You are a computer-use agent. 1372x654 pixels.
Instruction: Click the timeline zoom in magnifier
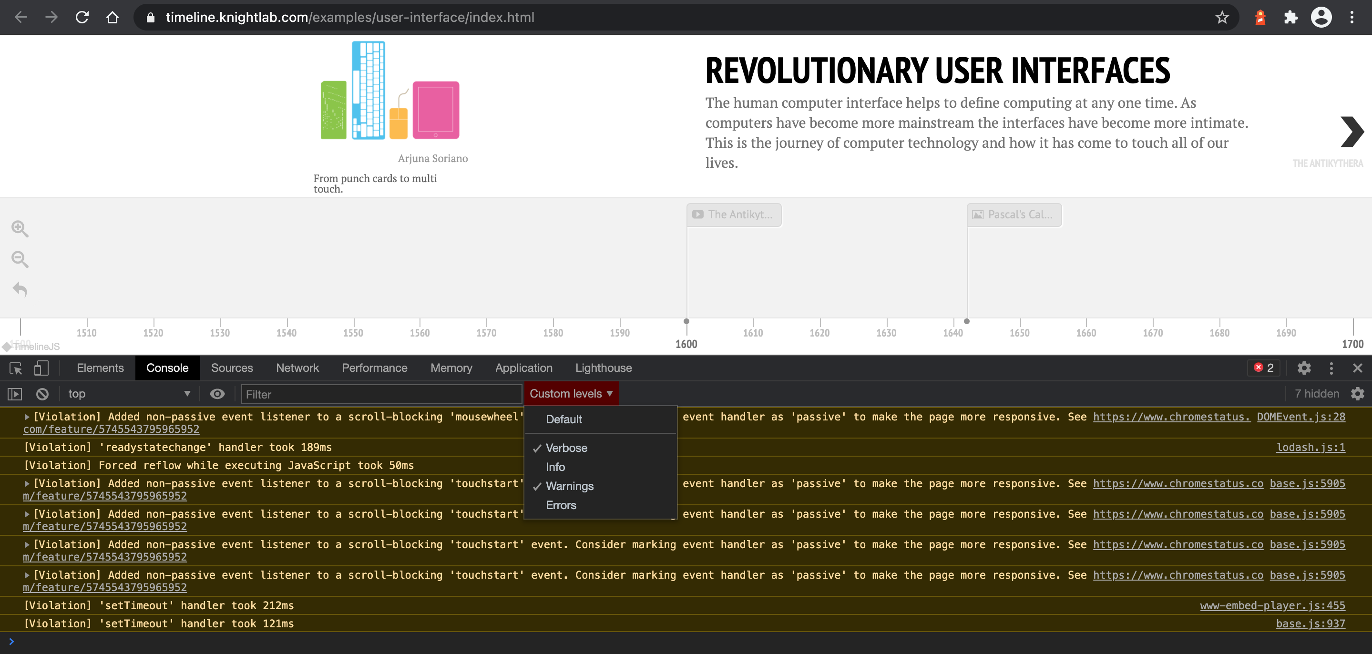point(20,228)
